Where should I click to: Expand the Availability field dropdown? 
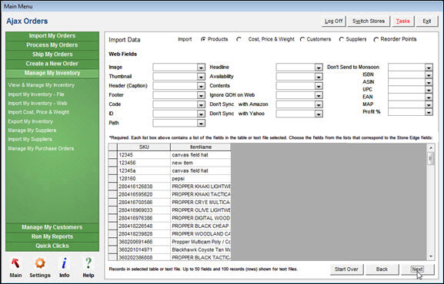coord(319,77)
